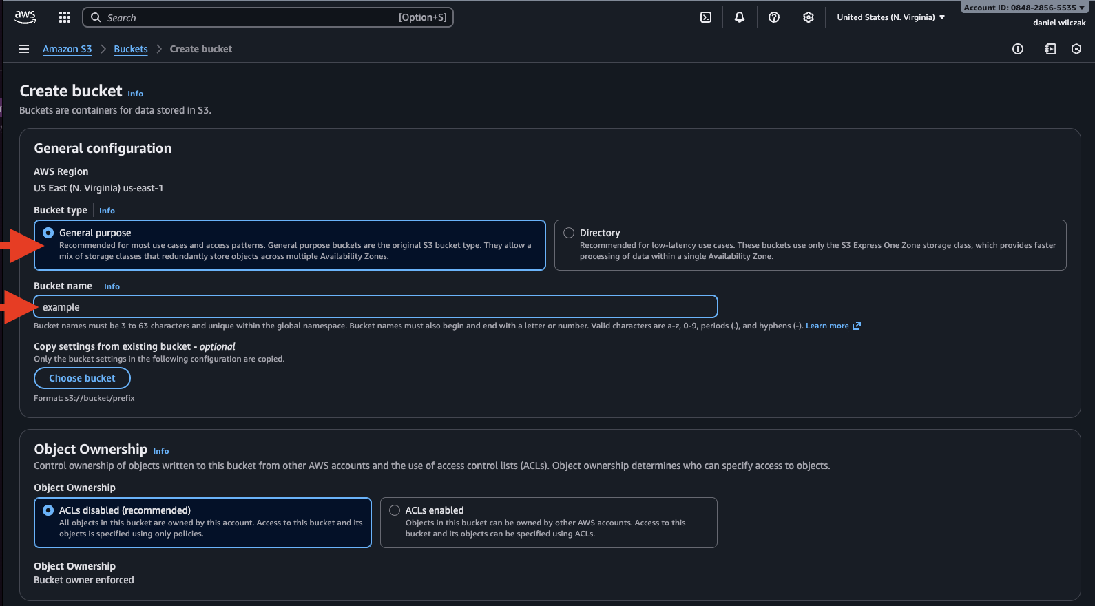Open the services grid menu icon
Screen dimensions: 1095x606
(65, 17)
